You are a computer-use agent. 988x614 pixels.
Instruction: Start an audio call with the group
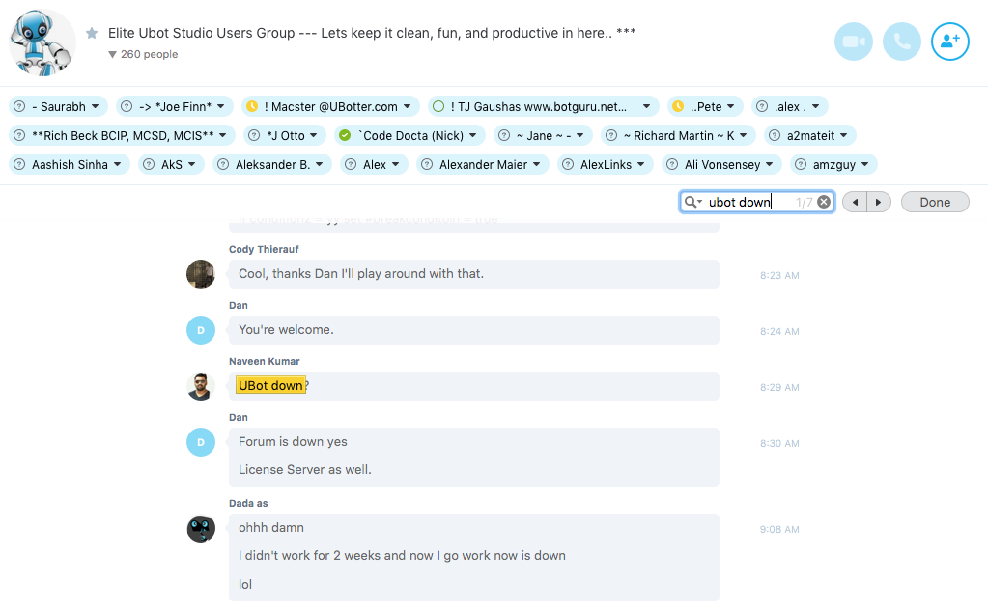click(902, 42)
